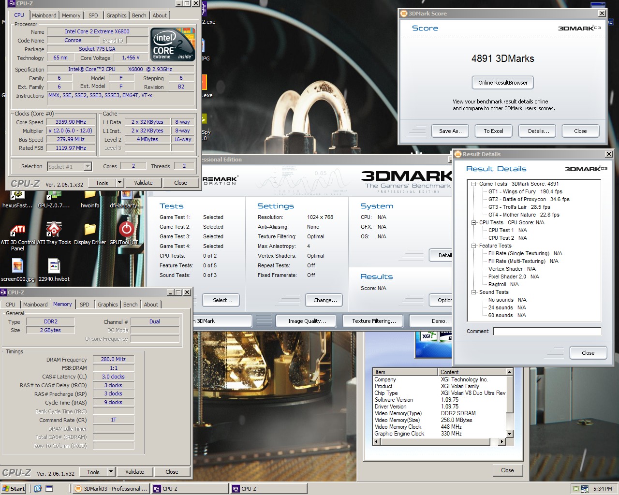Open 22940.hwbot desktop file

(x=54, y=270)
